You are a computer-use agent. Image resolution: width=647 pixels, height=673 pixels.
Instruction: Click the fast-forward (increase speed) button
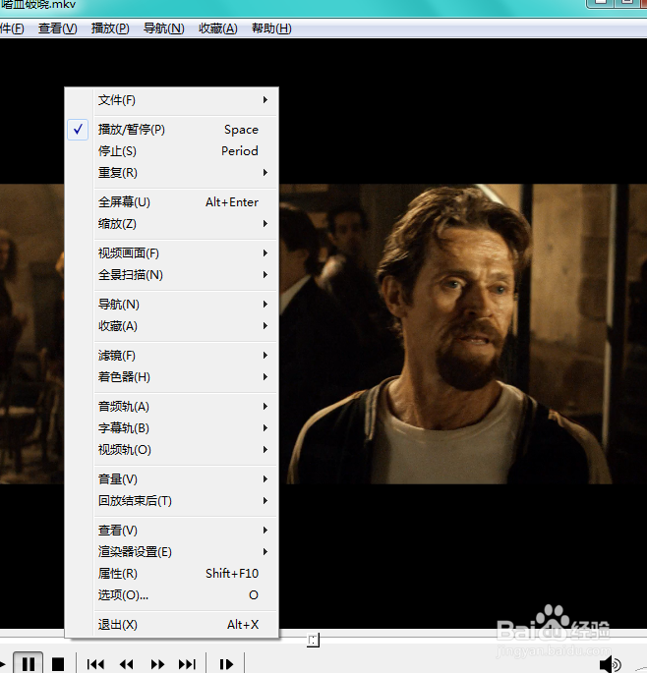point(157,664)
